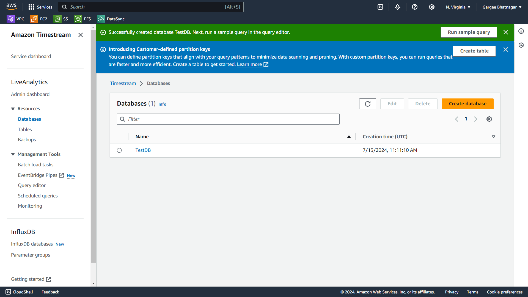Go to Tables in the sidebar
The image size is (528, 297).
(25, 130)
